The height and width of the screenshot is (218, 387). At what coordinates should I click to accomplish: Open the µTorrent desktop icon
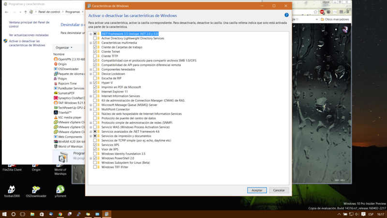pyautogui.click(x=60, y=189)
